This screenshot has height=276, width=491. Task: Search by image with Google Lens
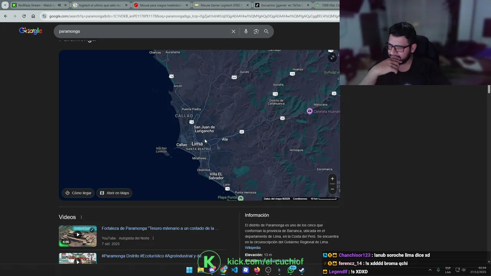pos(256,31)
